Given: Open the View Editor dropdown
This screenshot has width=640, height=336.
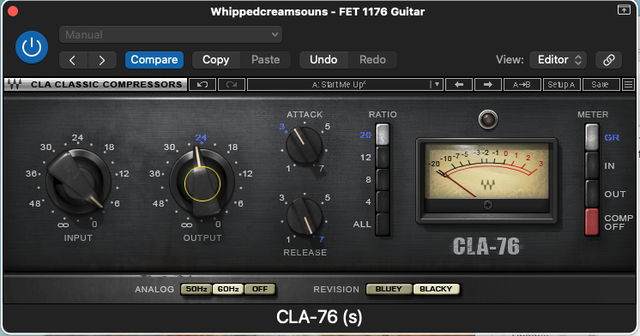Looking at the screenshot, I should pos(558,60).
